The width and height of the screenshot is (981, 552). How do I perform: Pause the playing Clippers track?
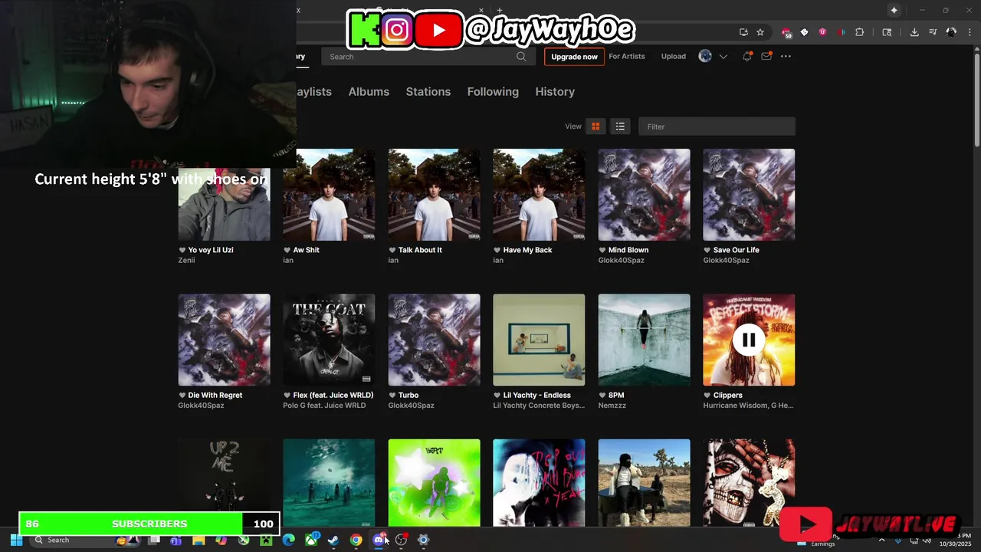[x=749, y=340]
